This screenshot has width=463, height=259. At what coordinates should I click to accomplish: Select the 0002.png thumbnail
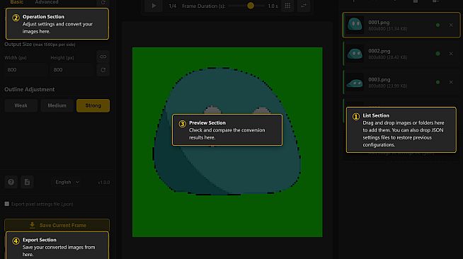point(355,54)
